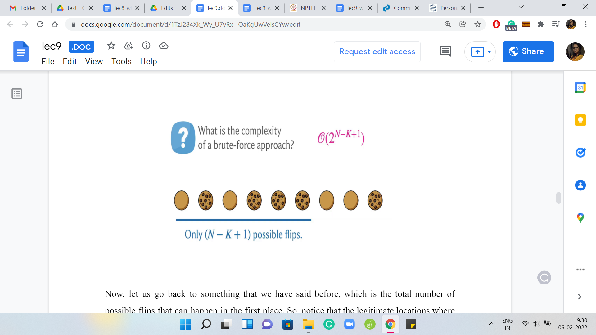Add lec9 shortcut to Drive
The image size is (596, 335).
[x=129, y=46]
